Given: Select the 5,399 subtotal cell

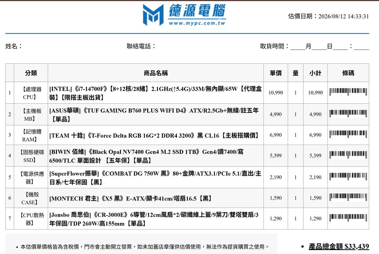Looking at the screenshot, I should 315,155.
